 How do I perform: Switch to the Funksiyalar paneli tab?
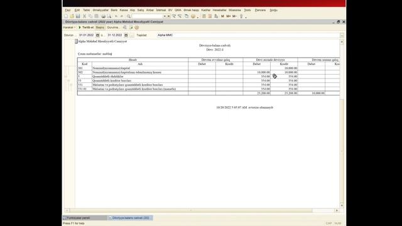(85, 218)
